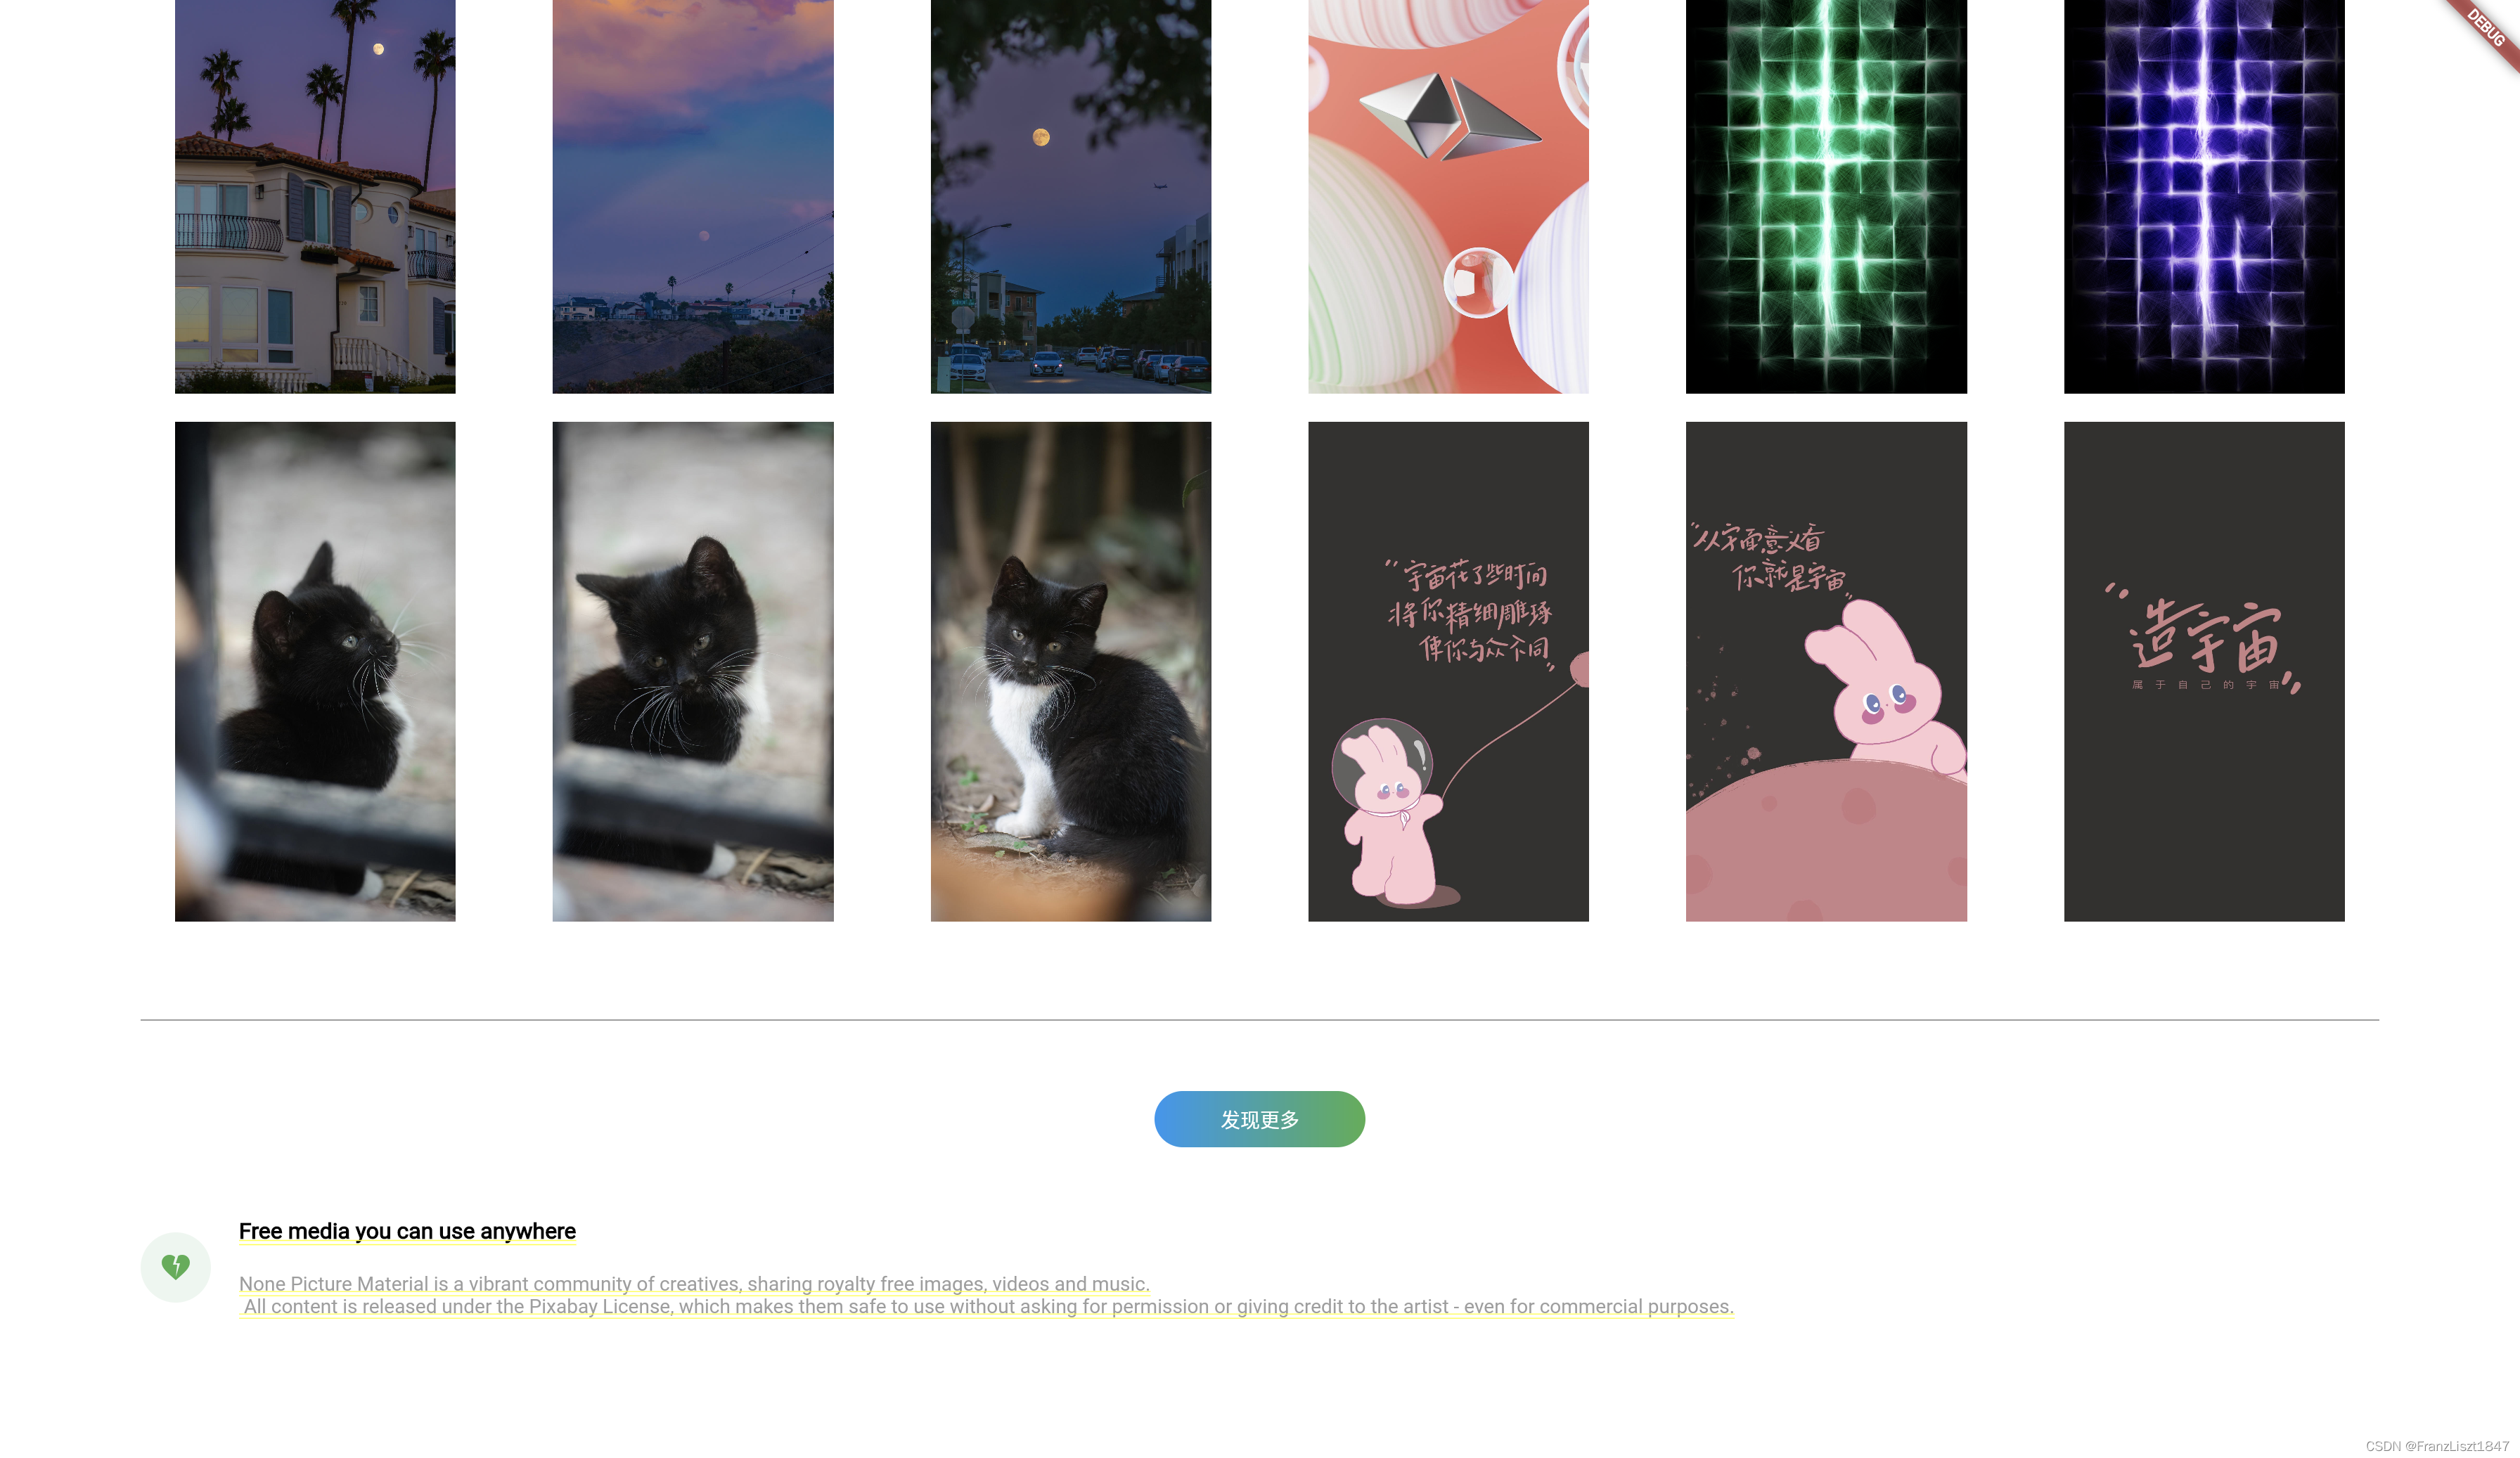Select the moonlit street night photo
Image resolution: width=2520 pixels, height=1458 pixels.
(x=1071, y=196)
